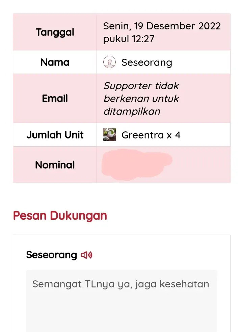Click the Greentra x 4 unit text

click(151, 135)
